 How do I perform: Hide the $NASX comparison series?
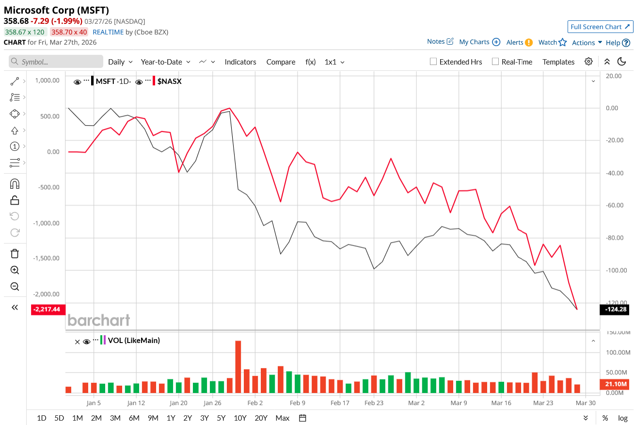click(x=139, y=82)
